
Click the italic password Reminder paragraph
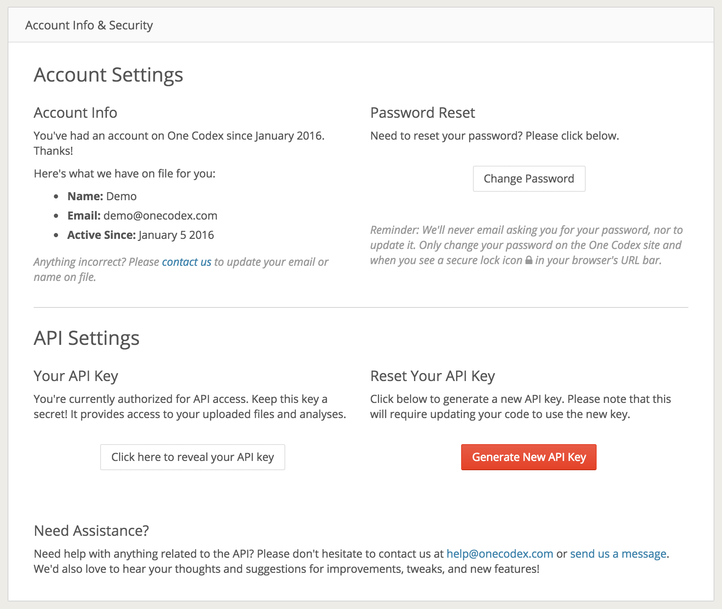526,245
